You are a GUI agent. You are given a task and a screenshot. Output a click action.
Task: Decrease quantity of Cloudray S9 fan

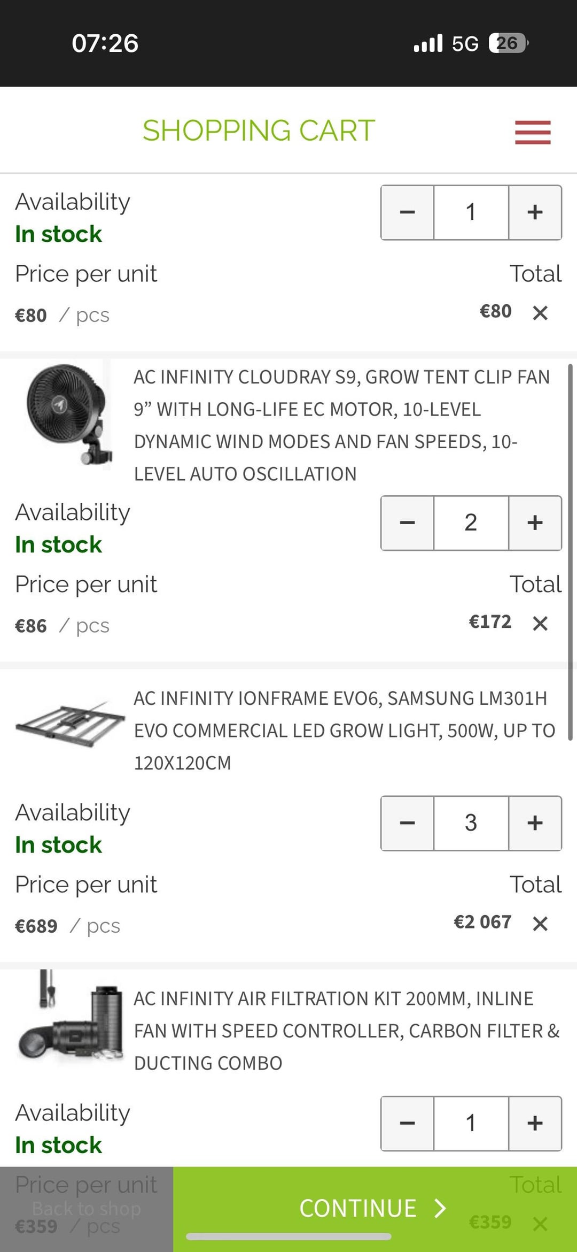point(407,523)
